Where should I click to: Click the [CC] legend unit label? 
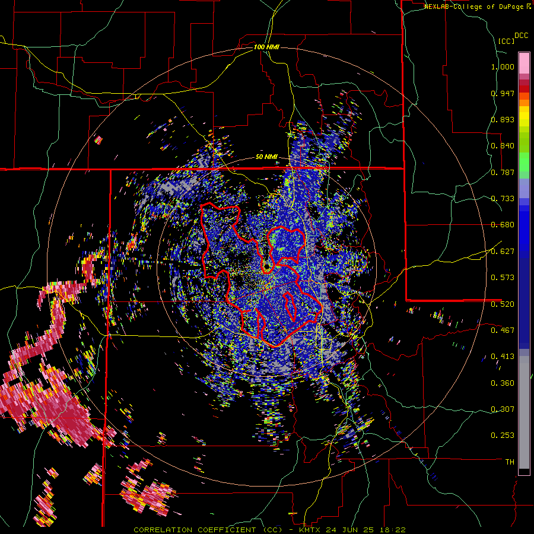click(x=506, y=41)
